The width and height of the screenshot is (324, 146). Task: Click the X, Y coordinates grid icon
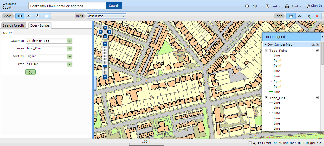[x=250, y=142]
